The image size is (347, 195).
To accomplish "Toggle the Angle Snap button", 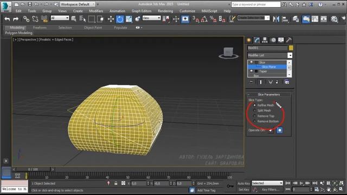I will tap(204, 19).
